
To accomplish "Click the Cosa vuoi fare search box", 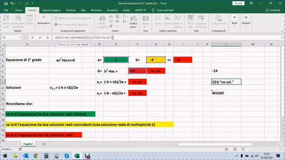I will coord(165,10).
